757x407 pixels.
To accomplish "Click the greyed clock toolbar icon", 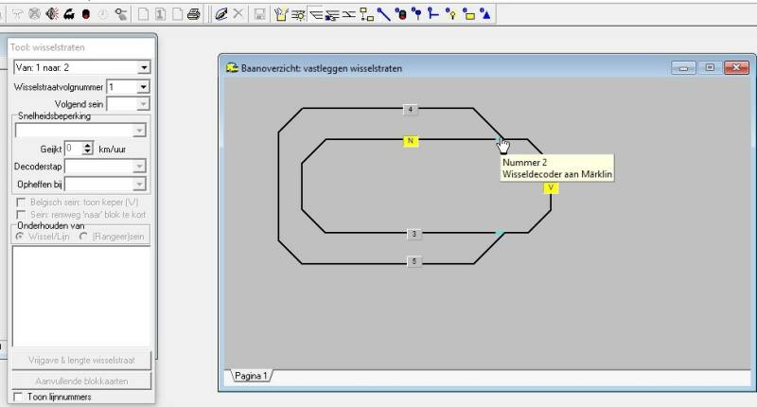I will pos(103,14).
